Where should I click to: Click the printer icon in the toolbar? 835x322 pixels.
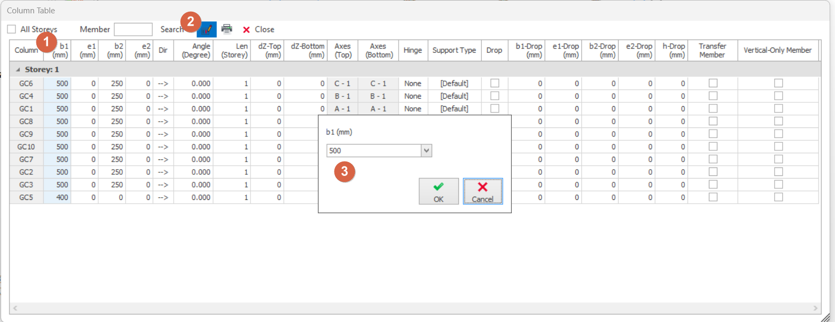tap(227, 29)
